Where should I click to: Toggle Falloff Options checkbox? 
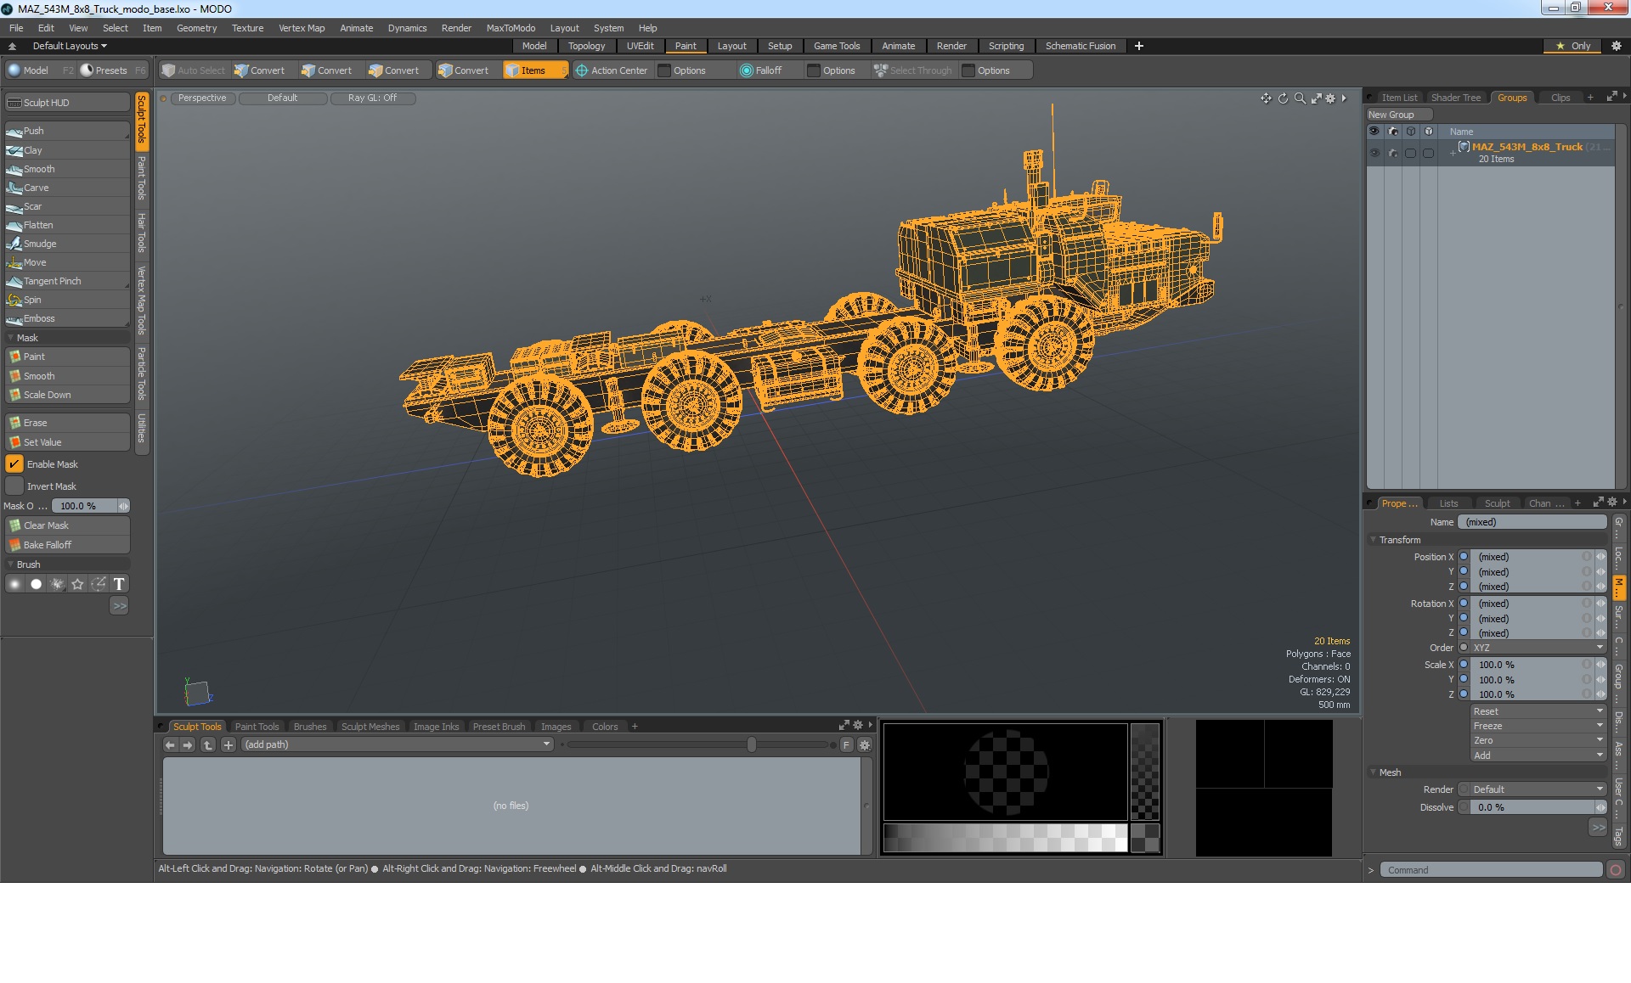[814, 70]
